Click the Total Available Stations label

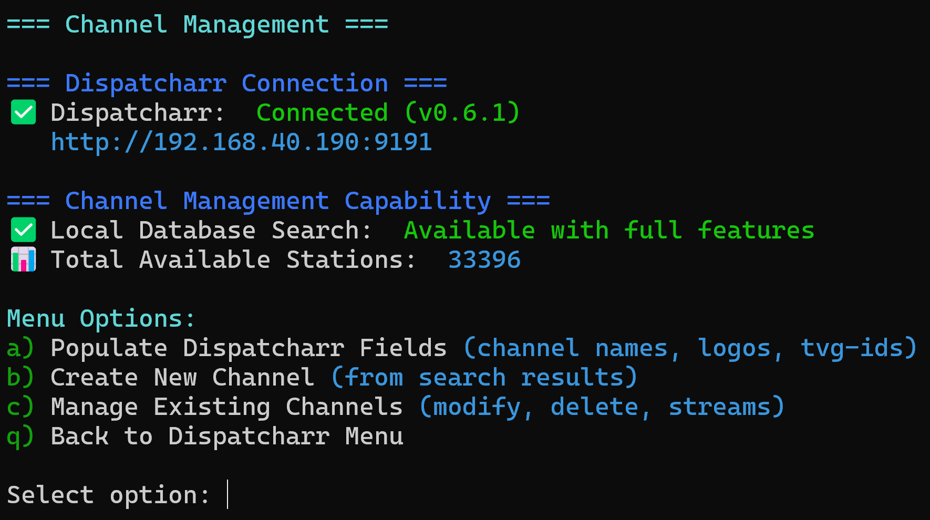coord(234,260)
